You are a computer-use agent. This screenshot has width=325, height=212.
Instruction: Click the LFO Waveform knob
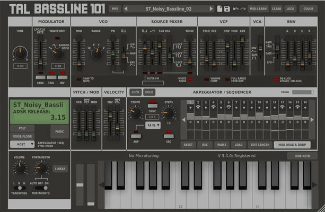tap(57, 53)
